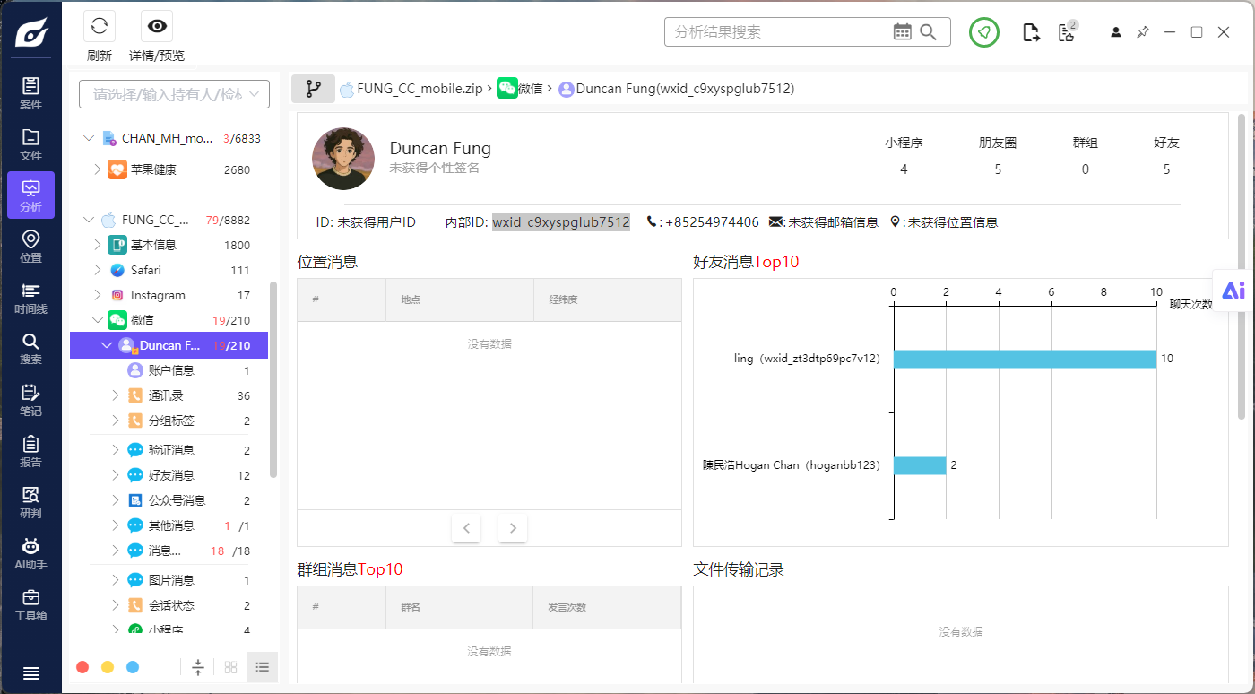
Task: Click the magnifier icon in the search box
Action: pos(929,32)
